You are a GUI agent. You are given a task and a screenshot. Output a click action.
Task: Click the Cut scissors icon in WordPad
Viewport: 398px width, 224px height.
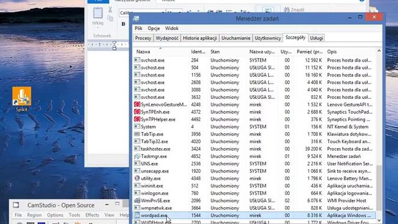click(110, 10)
